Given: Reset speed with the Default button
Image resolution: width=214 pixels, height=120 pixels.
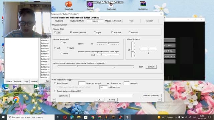Looking at the screenshot, I should pyautogui.click(x=151, y=67).
